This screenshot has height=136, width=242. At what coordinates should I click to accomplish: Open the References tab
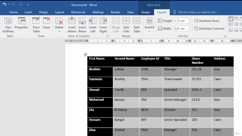[78, 12]
